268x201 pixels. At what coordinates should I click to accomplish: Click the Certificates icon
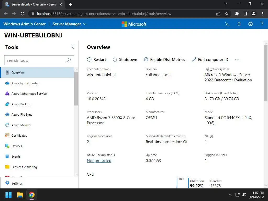click(x=7, y=135)
